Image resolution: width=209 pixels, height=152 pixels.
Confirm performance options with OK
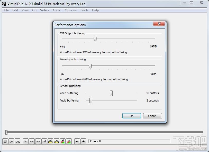132,116
